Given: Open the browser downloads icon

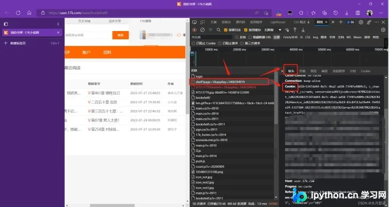Looking at the screenshot, I should point(347,13).
